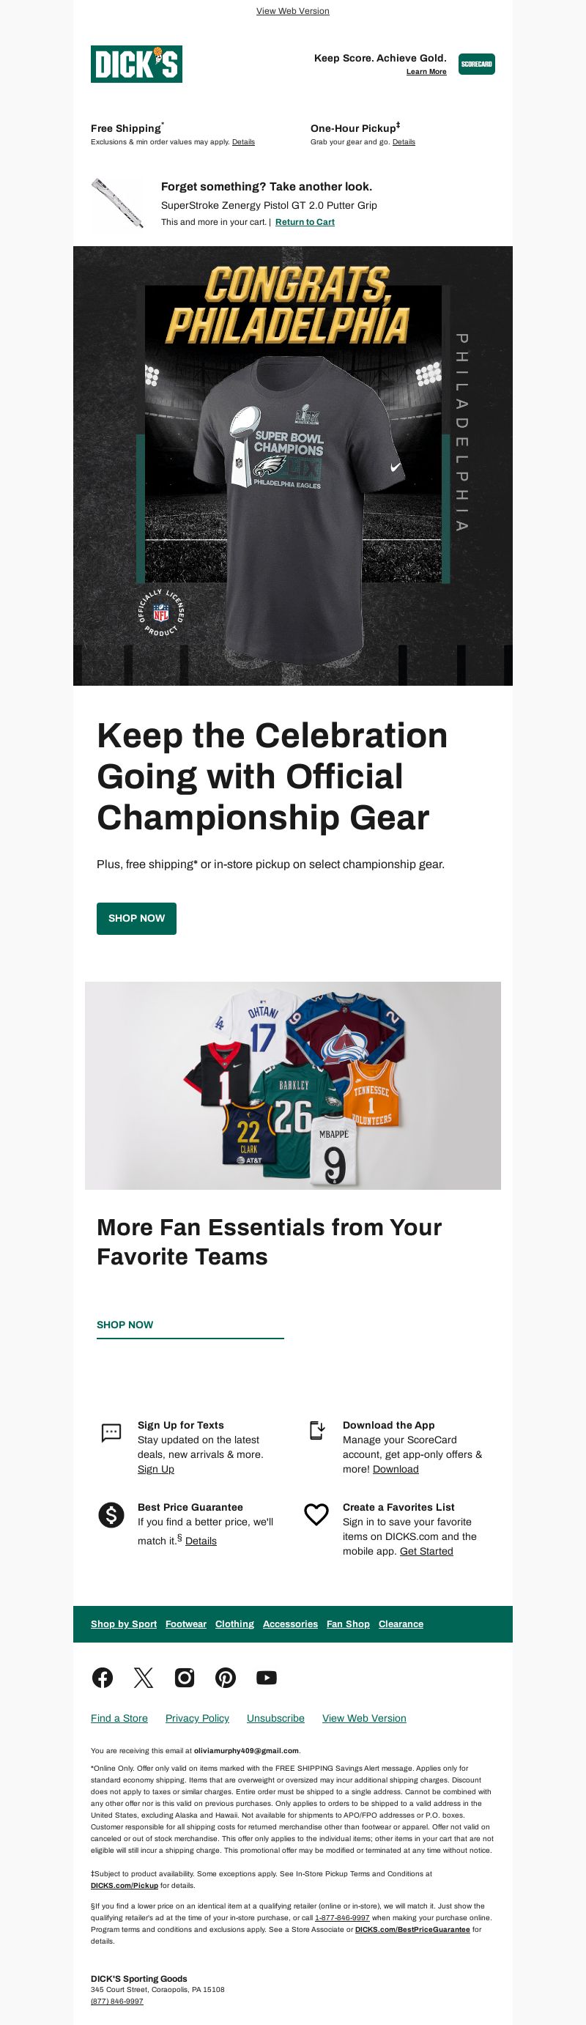Click the putter grip product thumbnail
Image resolution: width=586 pixels, height=2025 pixels.
(118, 203)
